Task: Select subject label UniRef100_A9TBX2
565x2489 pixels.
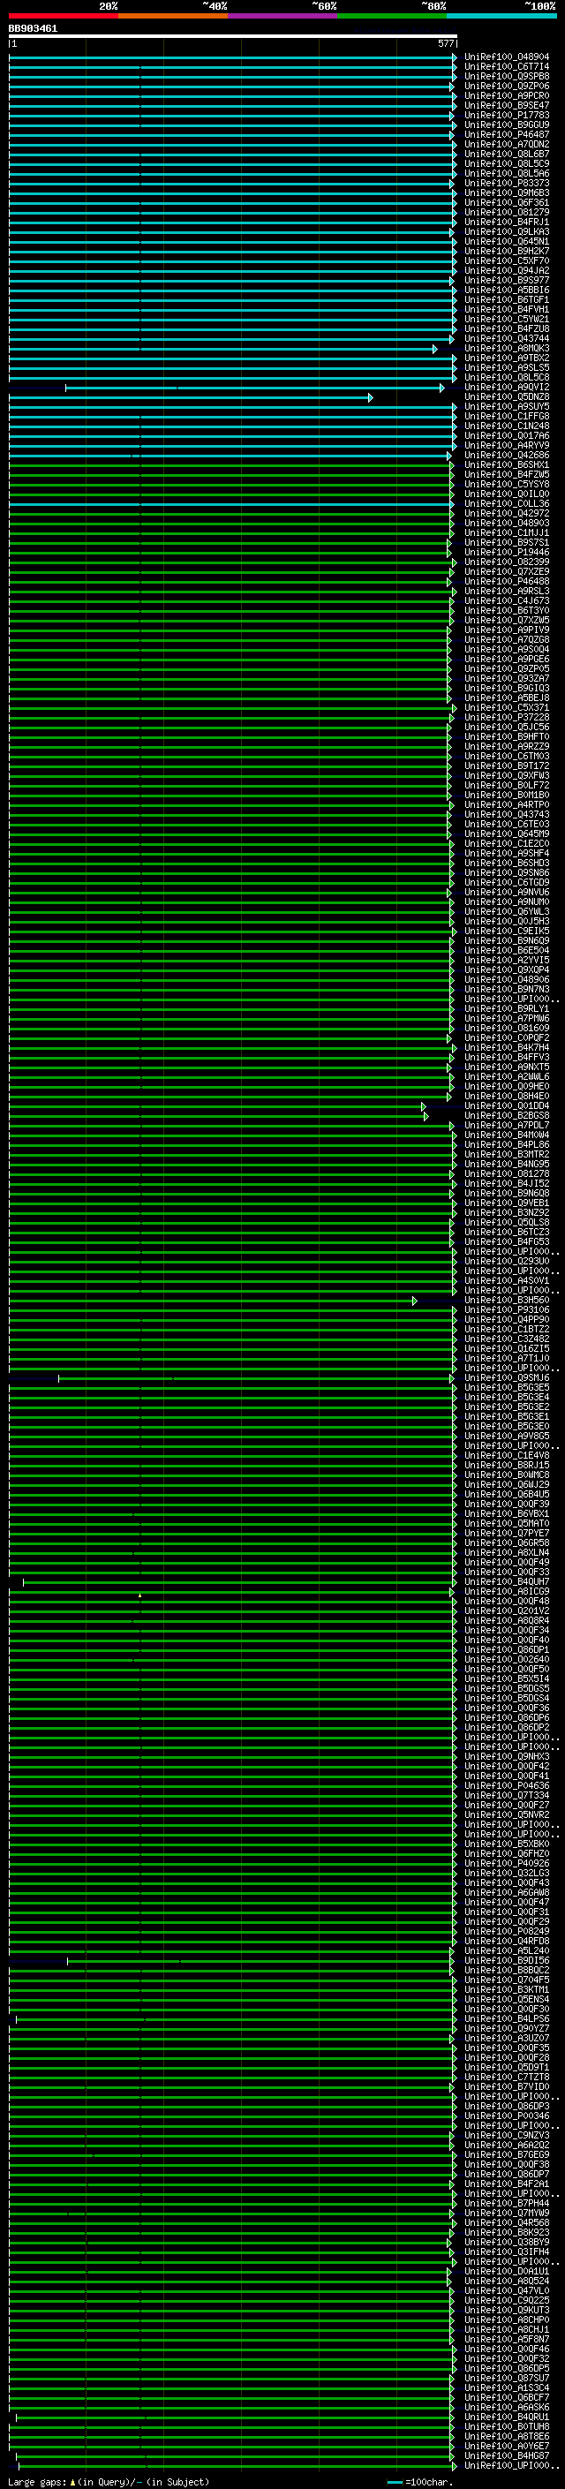Action: [x=506, y=358]
